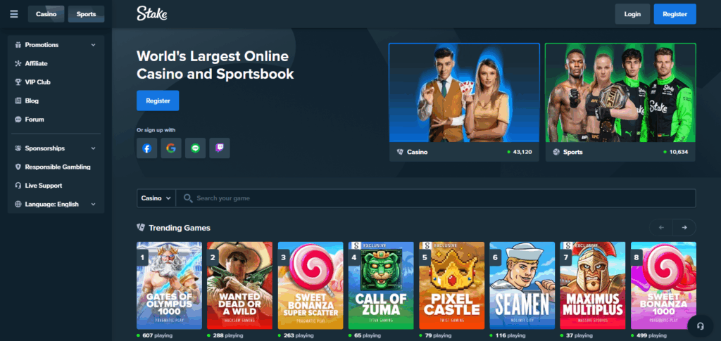This screenshot has height=341, width=721.
Task: Go to previous trending games arrow
Action: 661,228
